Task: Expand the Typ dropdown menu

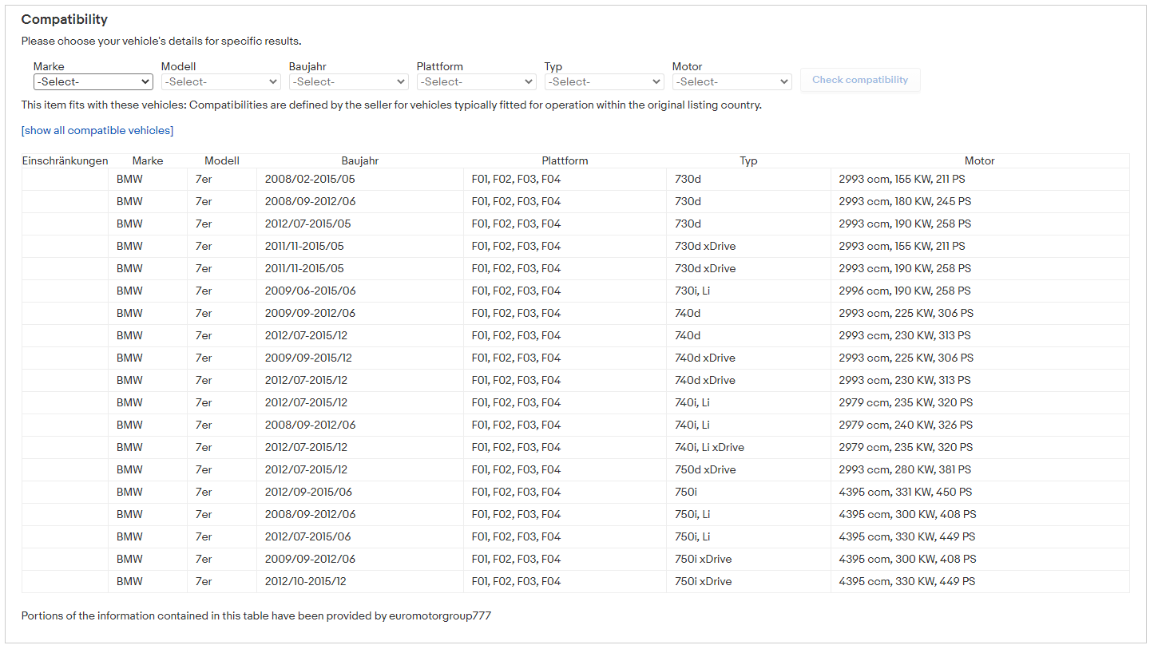Action: coord(604,81)
